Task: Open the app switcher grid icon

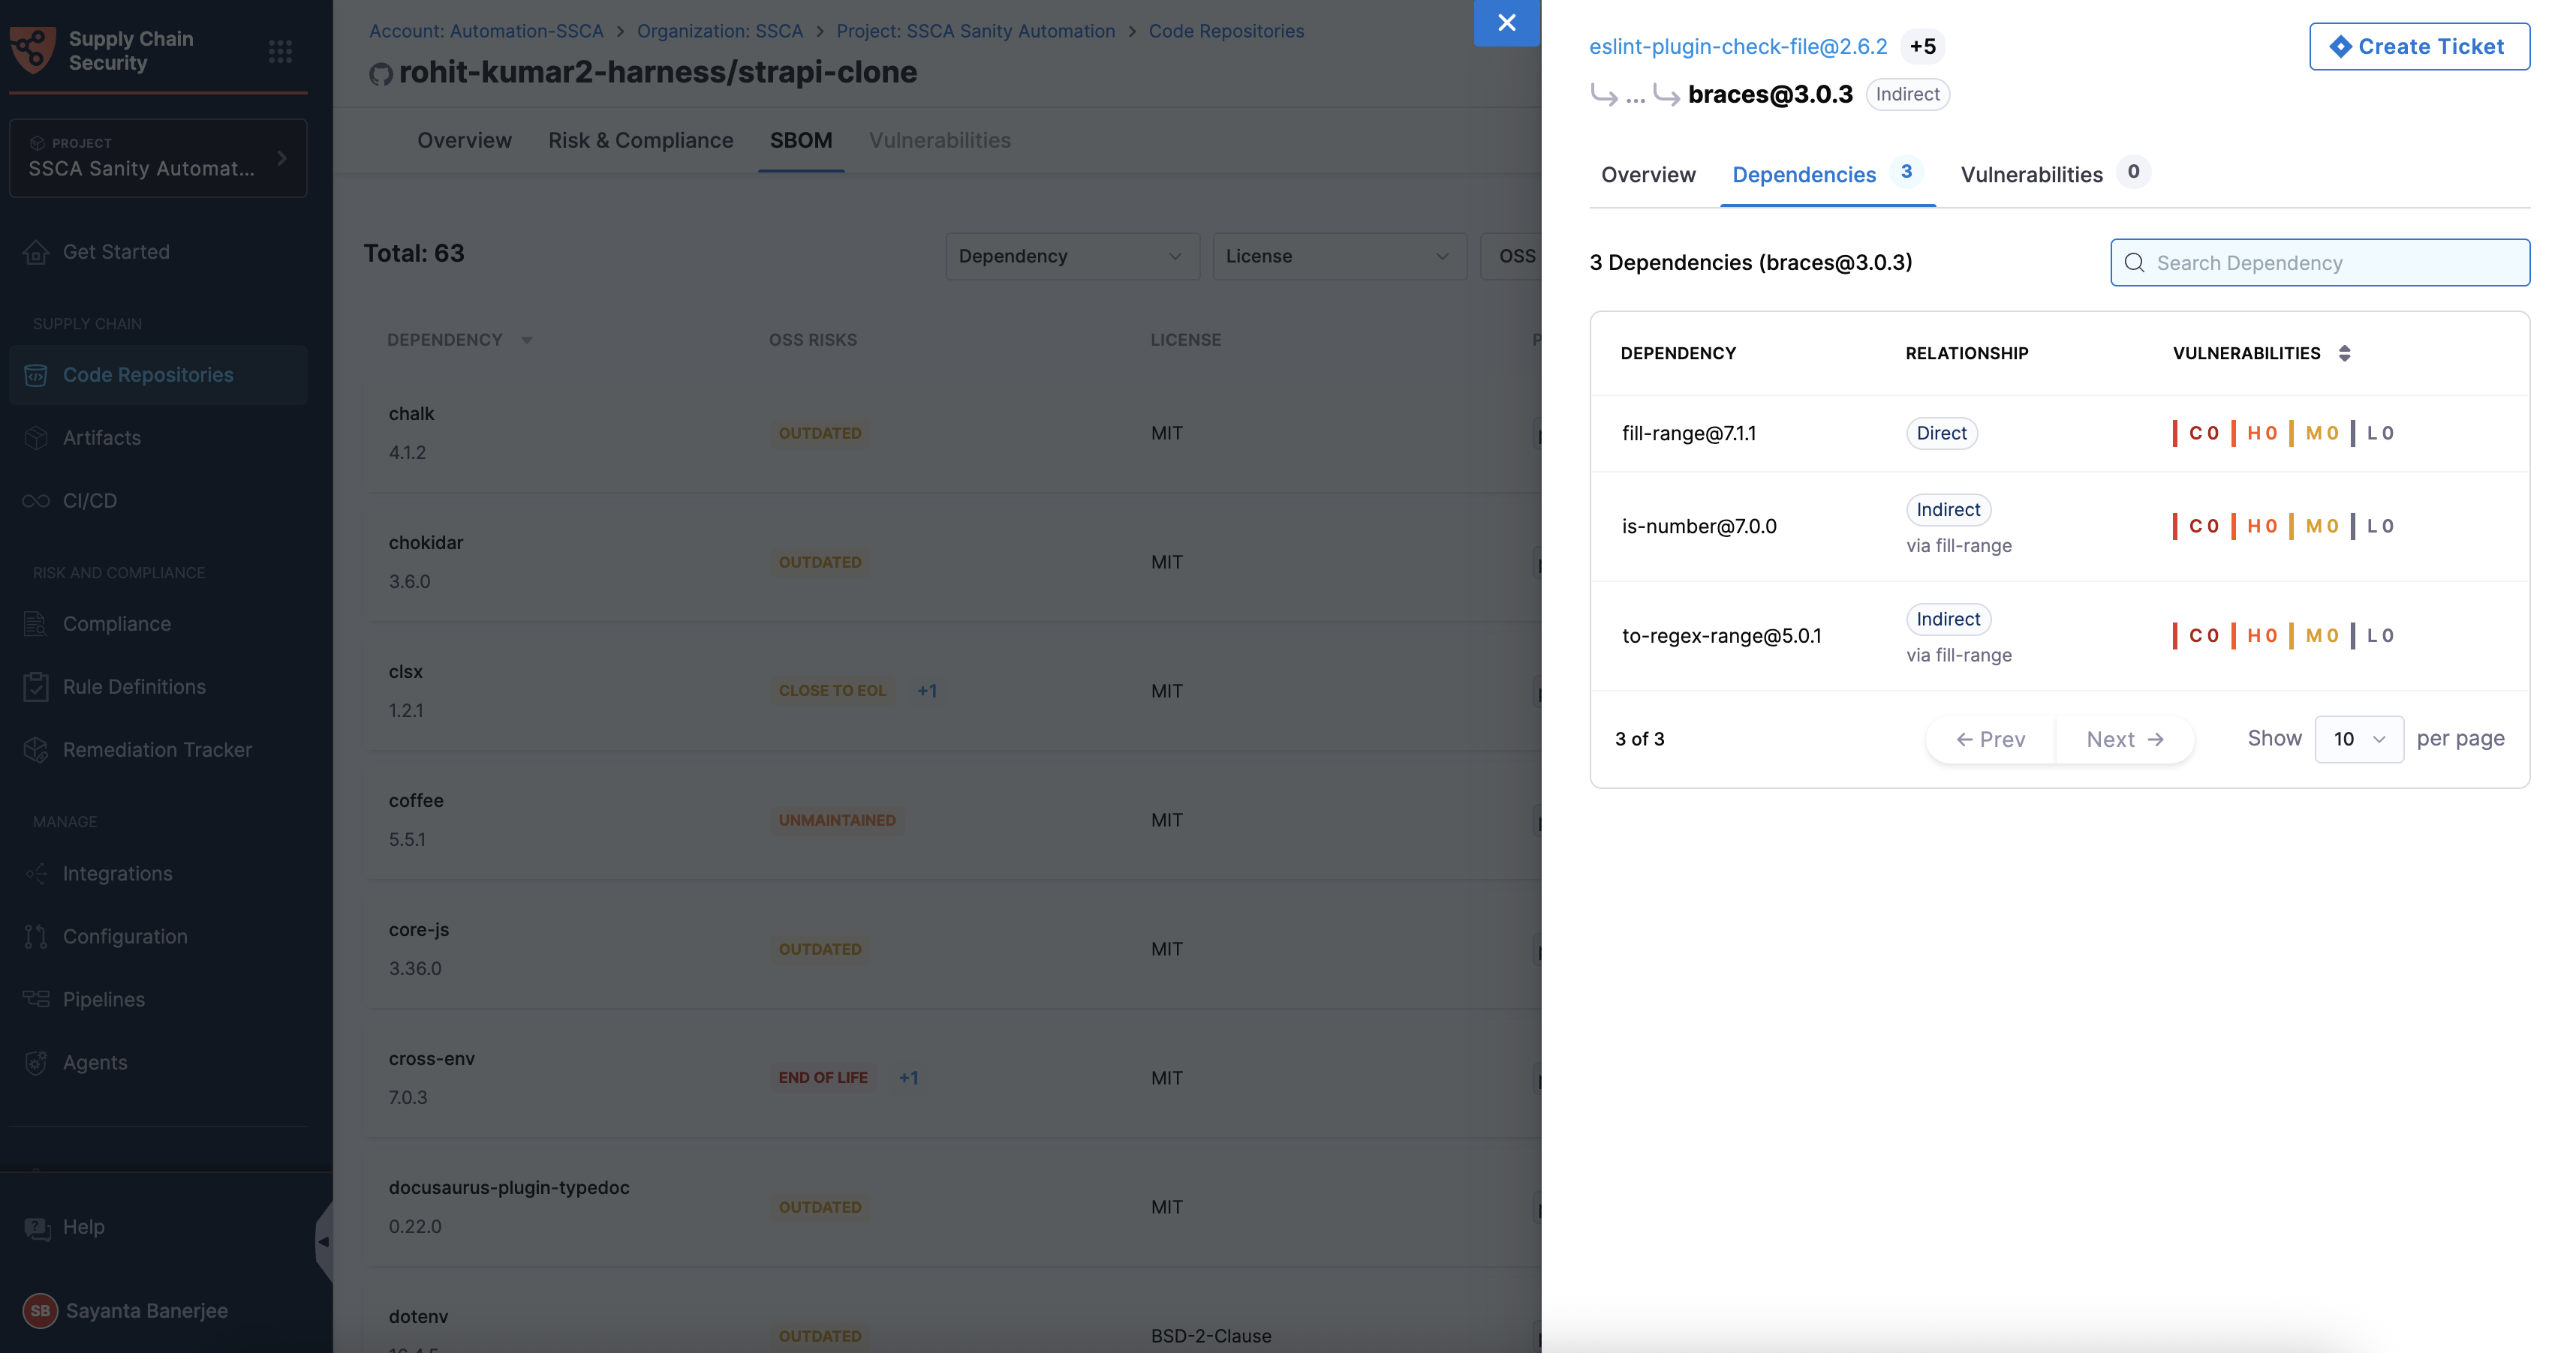Action: coord(280,51)
